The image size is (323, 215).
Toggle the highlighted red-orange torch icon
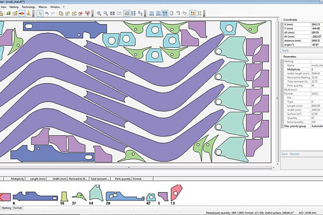[x=22, y=13]
